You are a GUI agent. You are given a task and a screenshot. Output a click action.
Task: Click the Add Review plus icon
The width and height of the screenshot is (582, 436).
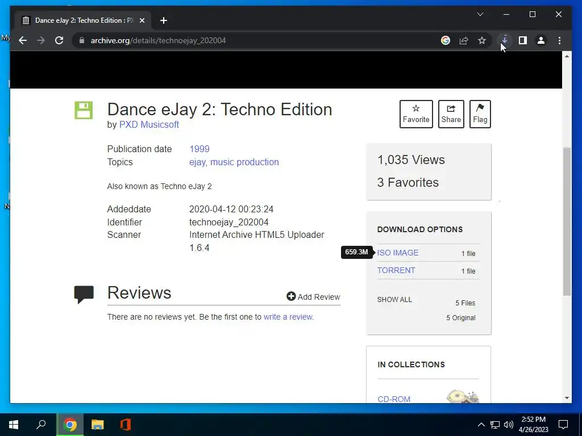click(x=291, y=296)
